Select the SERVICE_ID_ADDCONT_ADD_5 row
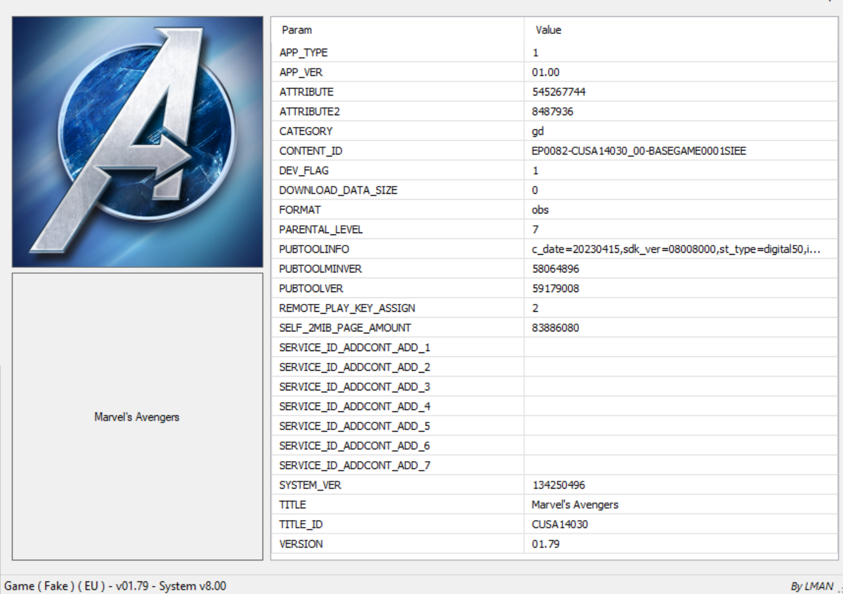Viewport: 843px width, 594px height. coord(554,426)
